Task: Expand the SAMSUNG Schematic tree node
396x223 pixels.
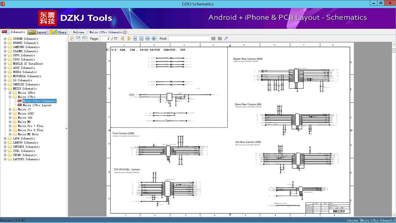Action: [x=5, y=47]
